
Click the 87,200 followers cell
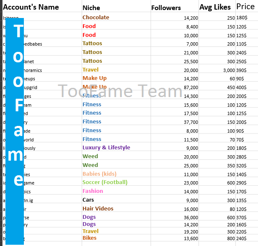(175, 86)
